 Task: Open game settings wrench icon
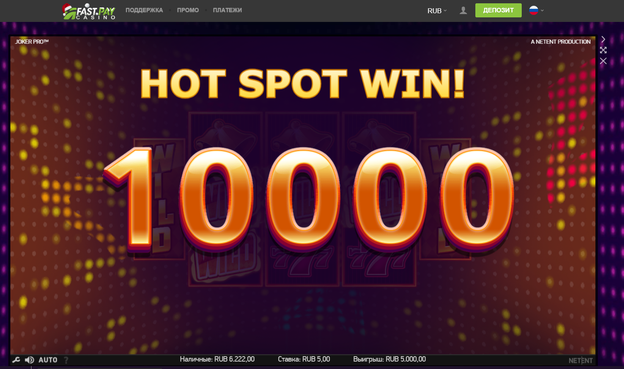(16, 360)
